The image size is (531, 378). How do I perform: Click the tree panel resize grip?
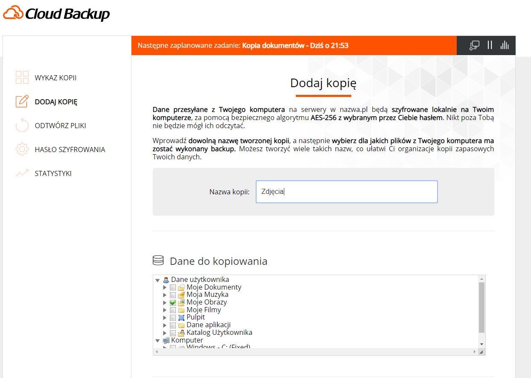click(x=481, y=352)
